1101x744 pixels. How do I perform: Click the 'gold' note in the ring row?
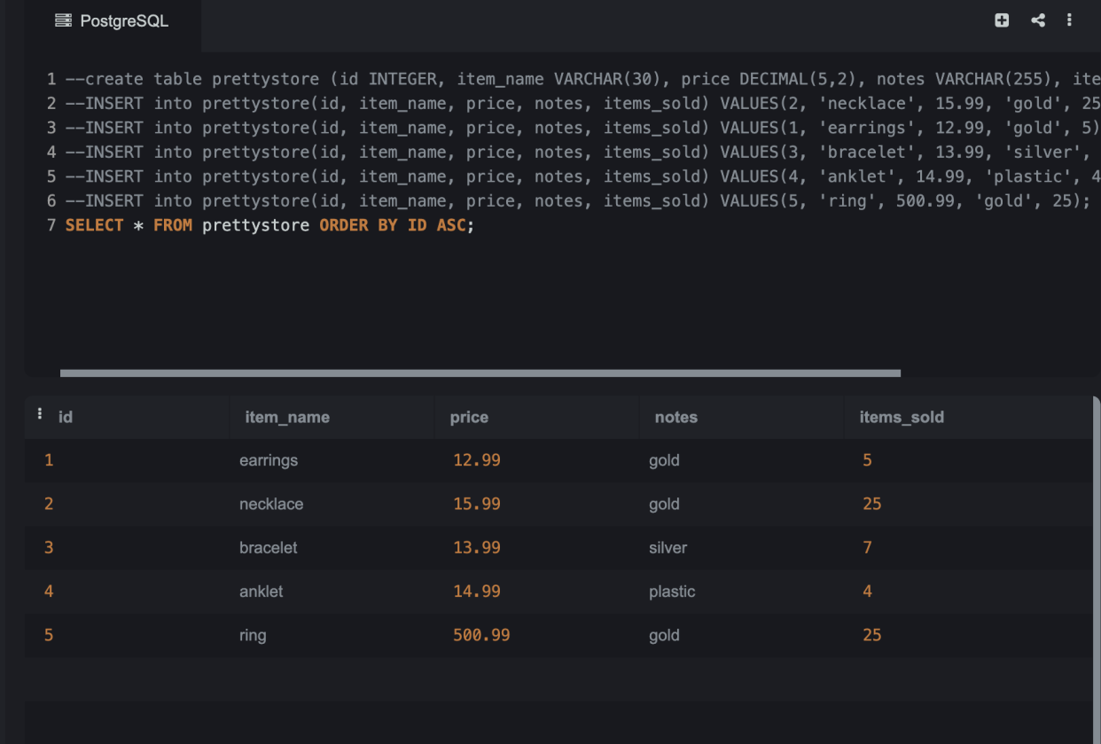coord(664,635)
